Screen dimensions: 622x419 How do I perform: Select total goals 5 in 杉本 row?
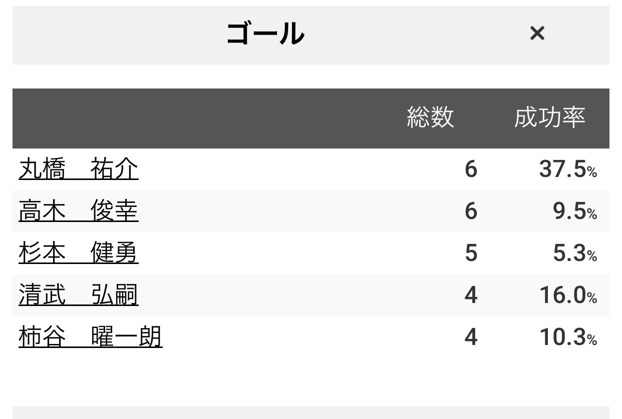coord(471,254)
